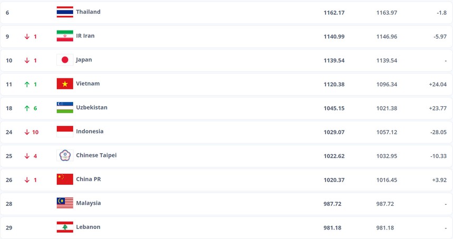The image size is (453, 239).
Task: Click the IR Iran flag icon
Action: (65, 36)
